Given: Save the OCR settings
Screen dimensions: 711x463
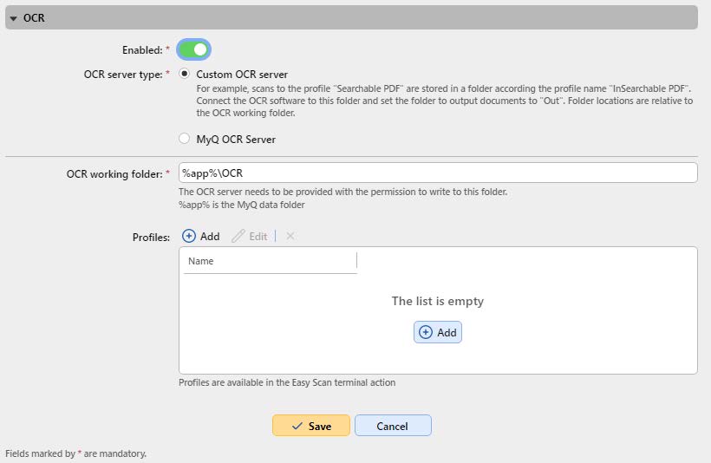Looking at the screenshot, I should tap(311, 426).
